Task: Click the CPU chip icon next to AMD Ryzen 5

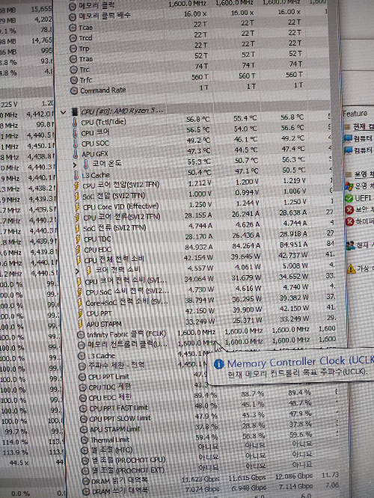Action: pos(74,112)
